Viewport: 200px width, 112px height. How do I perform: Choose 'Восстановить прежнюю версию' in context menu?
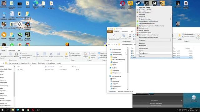pos(154,37)
